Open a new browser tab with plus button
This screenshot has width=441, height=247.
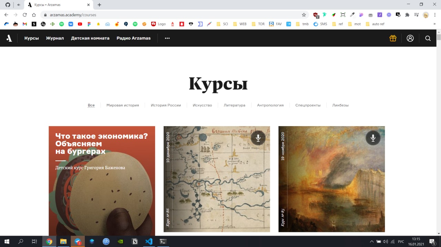click(99, 5)
